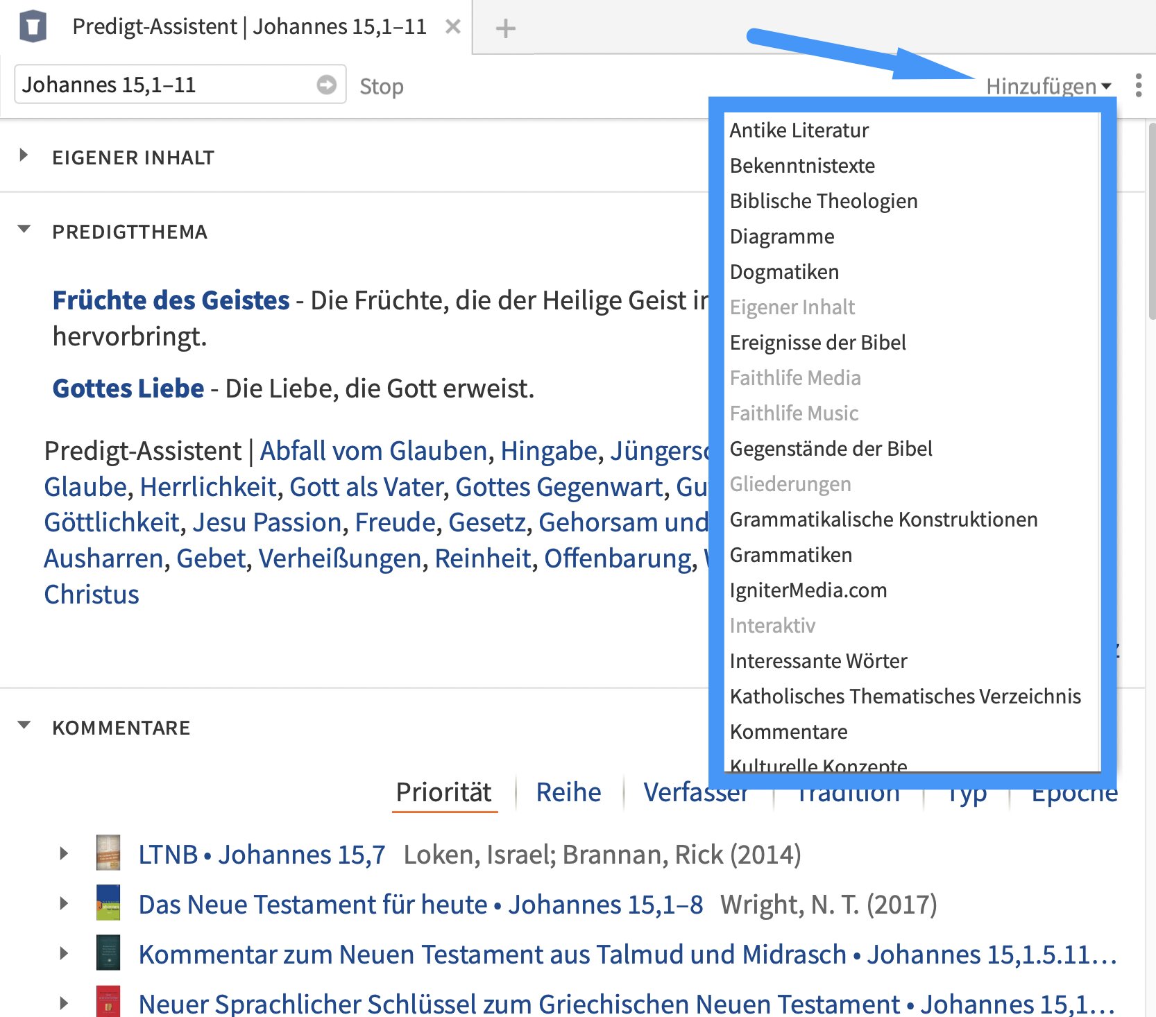Expand Kommentar zum Neuen Testament aus Talmud entry
Screen dimensions: 1156x1017
click(64, 953)
